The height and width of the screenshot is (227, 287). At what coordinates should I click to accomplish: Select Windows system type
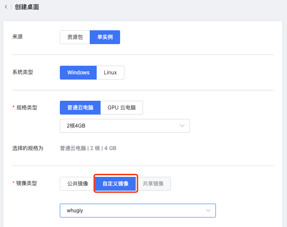coord(78,73)
